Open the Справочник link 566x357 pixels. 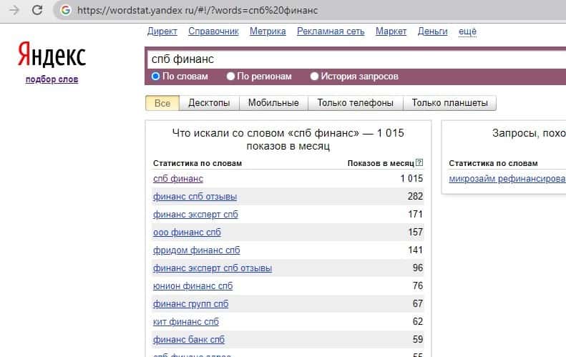(213, 31)
